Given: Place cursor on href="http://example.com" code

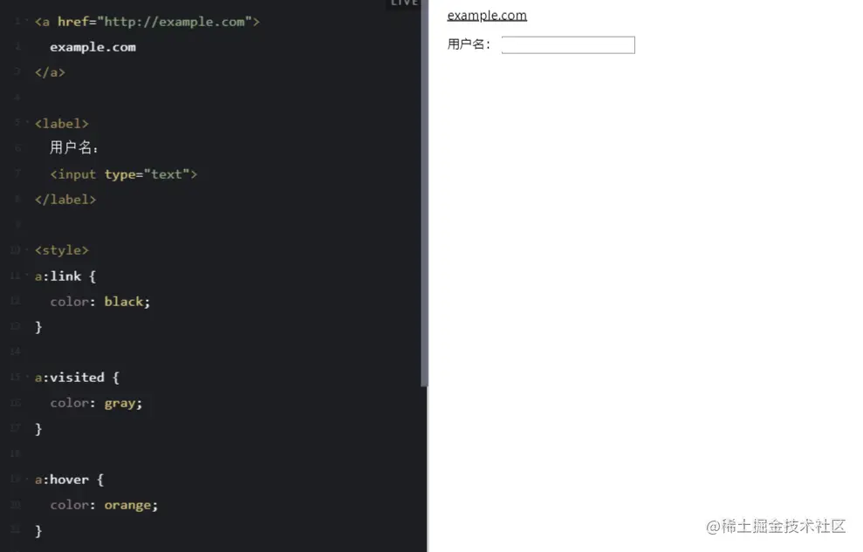Looking at the screenshot, I should (154, 22).
